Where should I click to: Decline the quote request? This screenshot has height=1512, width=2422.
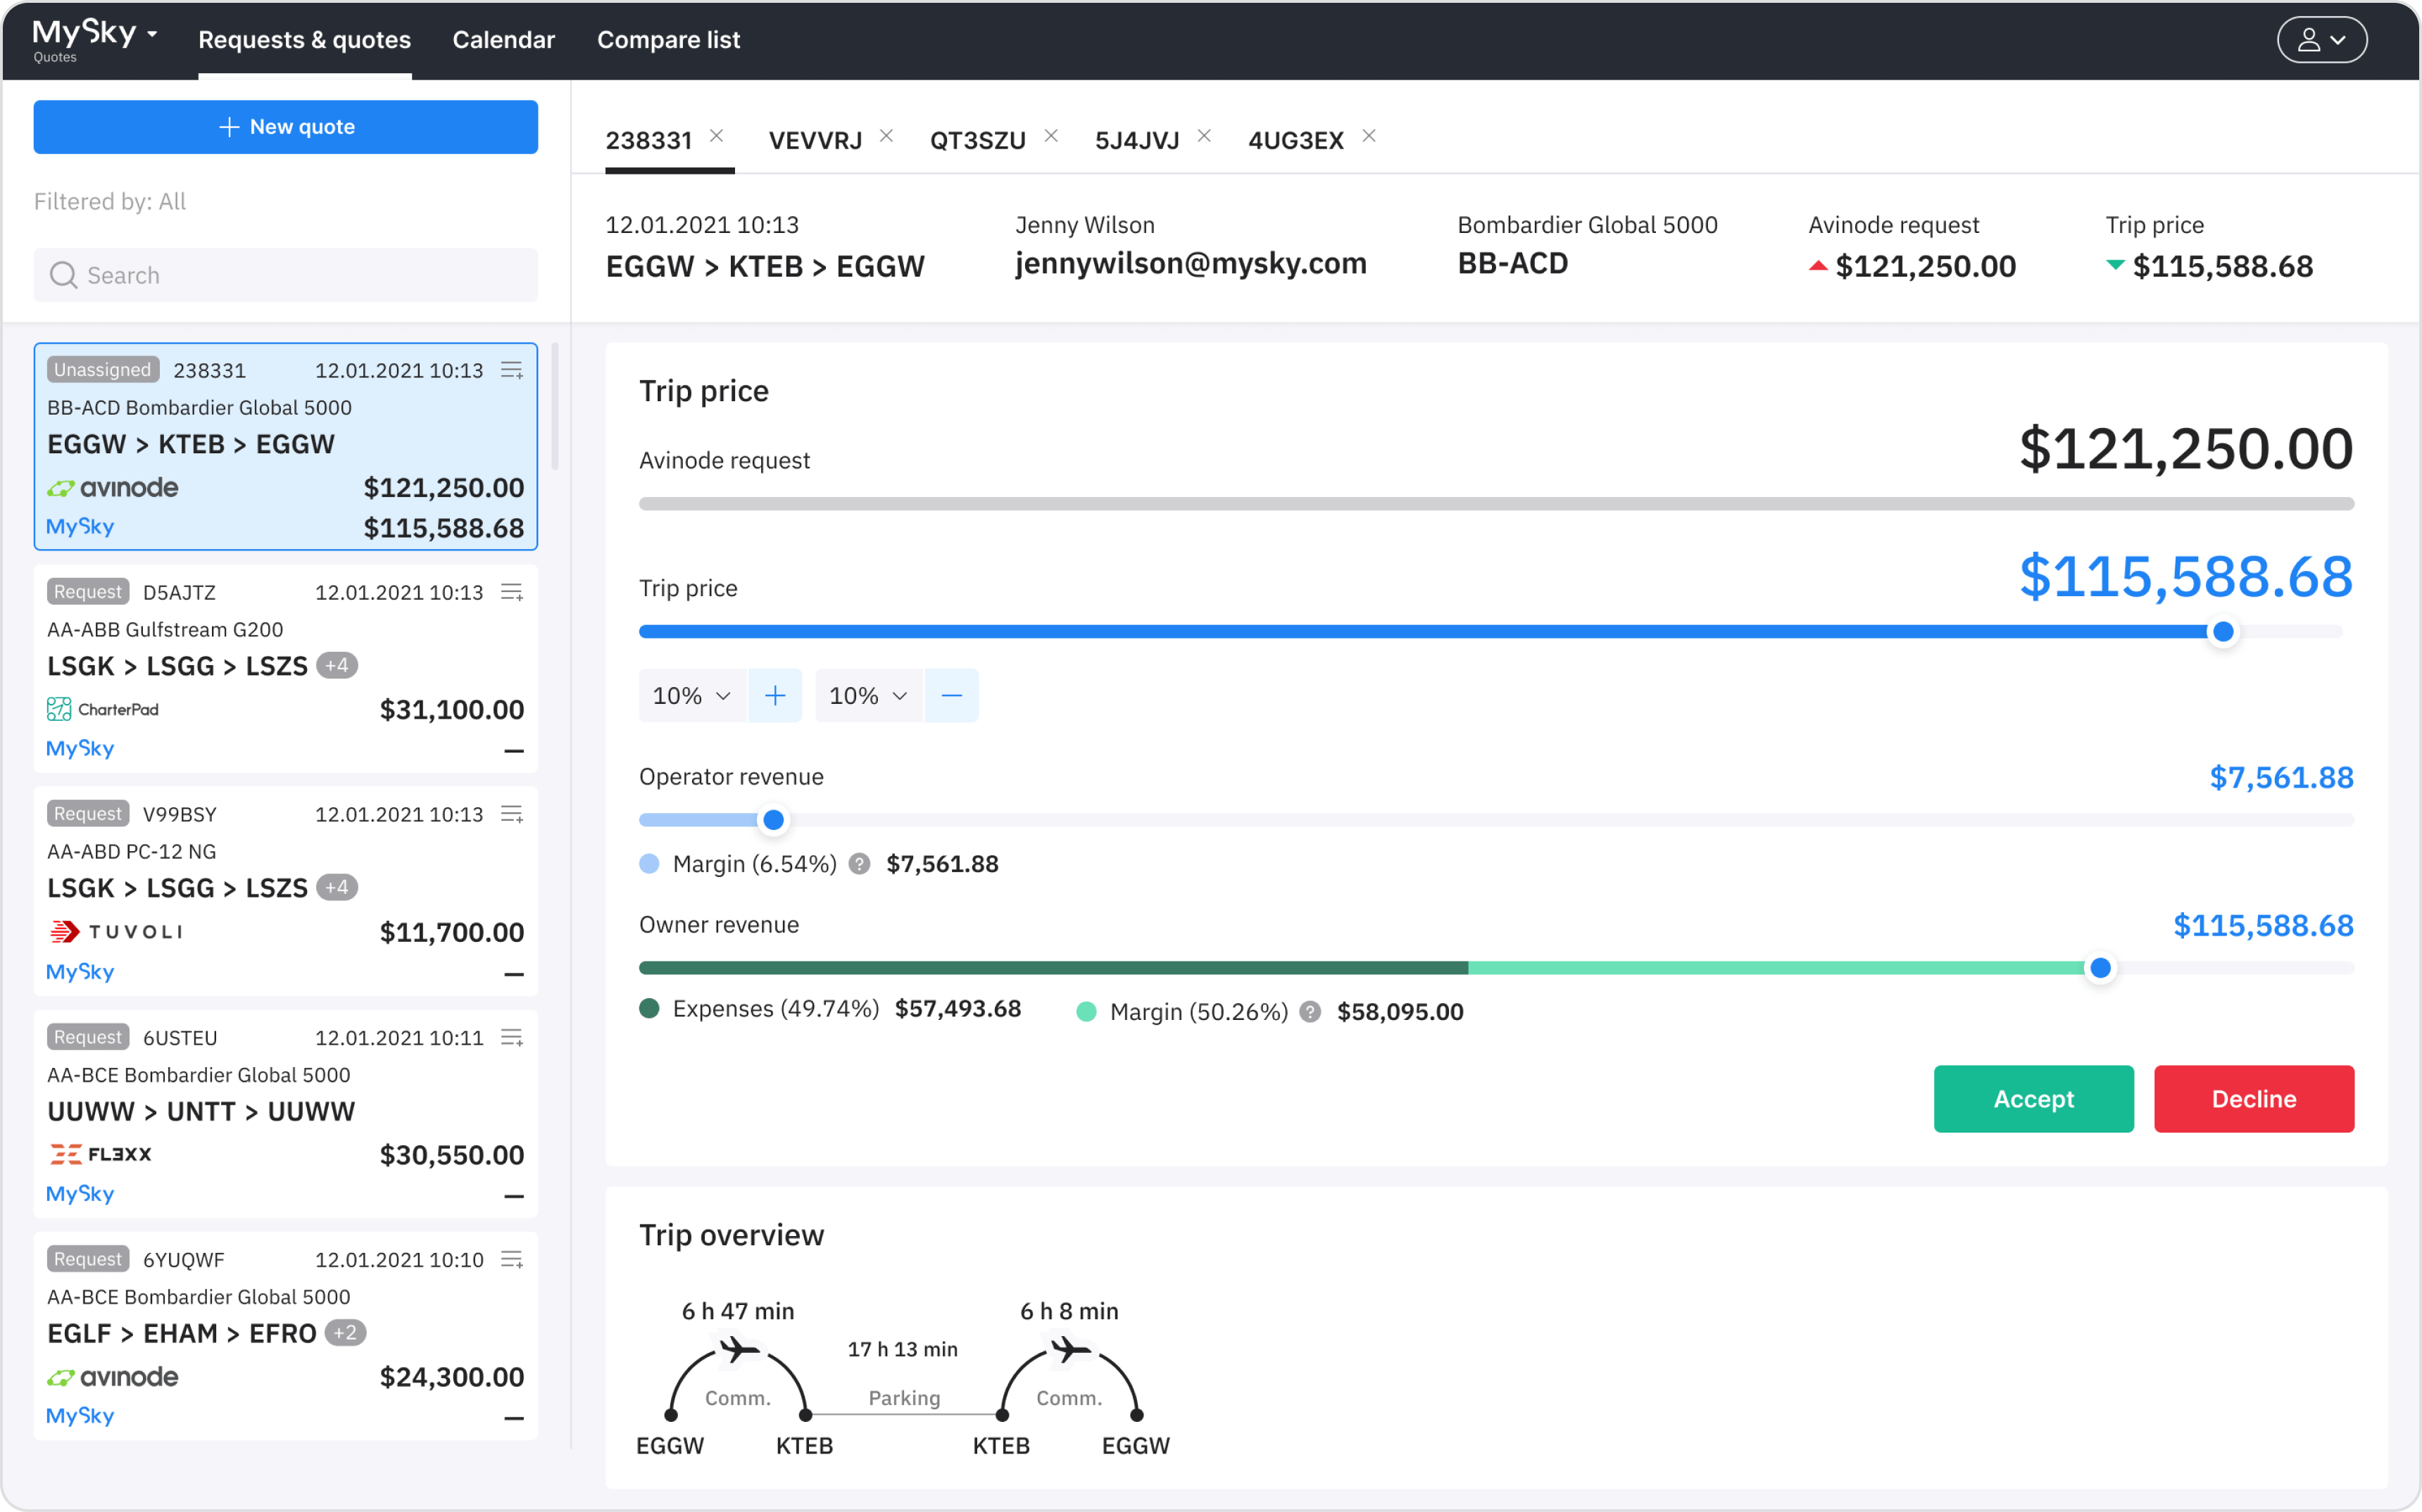[x=2253, y=1099]
